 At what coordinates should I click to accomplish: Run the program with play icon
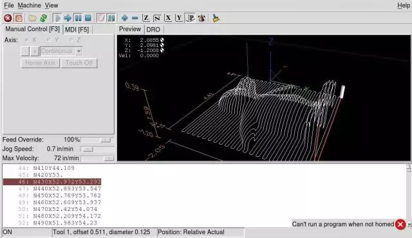[57, 18]
